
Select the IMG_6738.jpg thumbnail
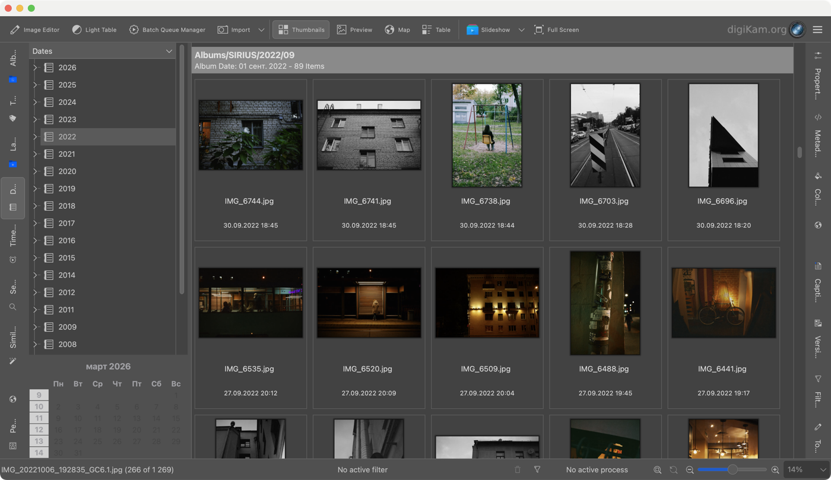pyautogui.click(x=487, y=136)
